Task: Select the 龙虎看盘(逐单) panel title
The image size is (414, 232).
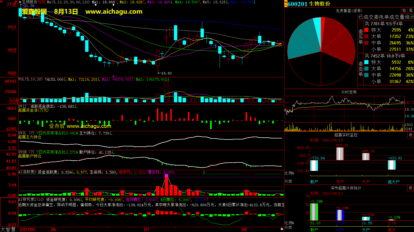Action: 349,11
